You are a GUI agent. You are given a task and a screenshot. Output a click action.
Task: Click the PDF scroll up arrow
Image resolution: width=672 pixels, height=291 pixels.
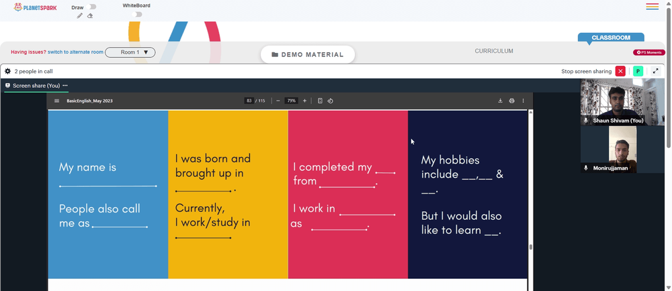click(531, 113)
